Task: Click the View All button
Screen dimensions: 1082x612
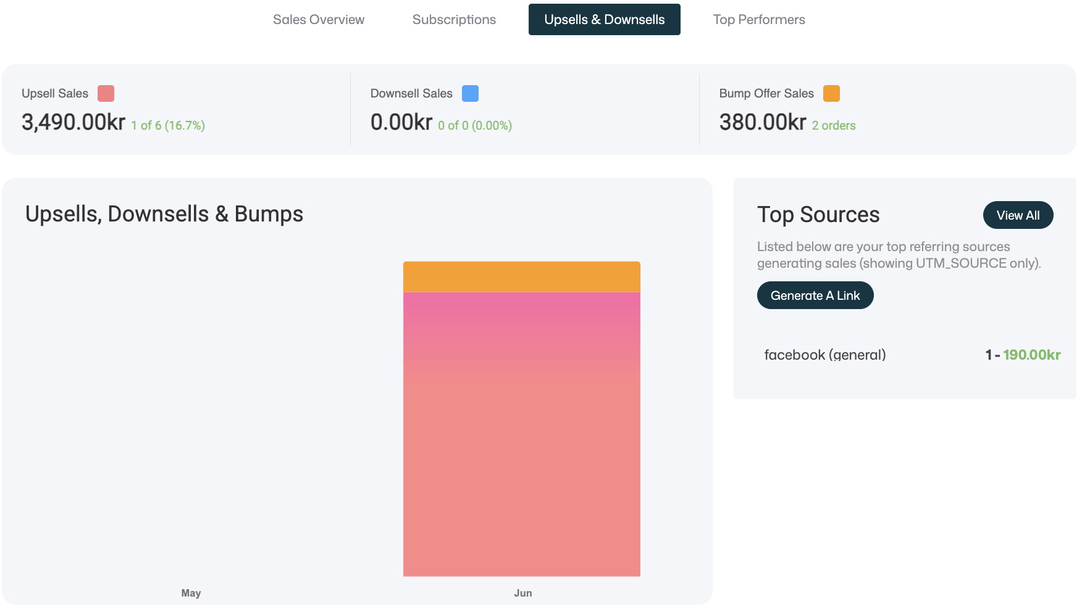Action: (x=1018, y=215)
